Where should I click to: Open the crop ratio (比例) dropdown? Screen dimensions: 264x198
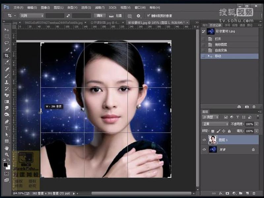coord(32,16)
